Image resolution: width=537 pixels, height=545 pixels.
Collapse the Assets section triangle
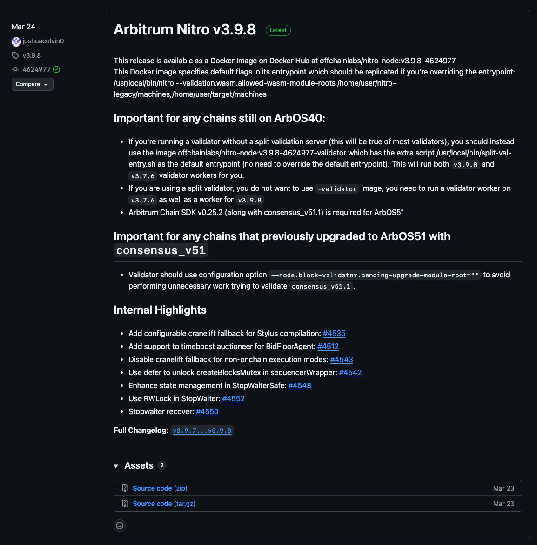116,466
